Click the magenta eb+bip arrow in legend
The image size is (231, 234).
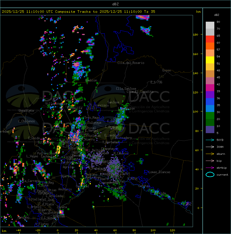[210, 168]
